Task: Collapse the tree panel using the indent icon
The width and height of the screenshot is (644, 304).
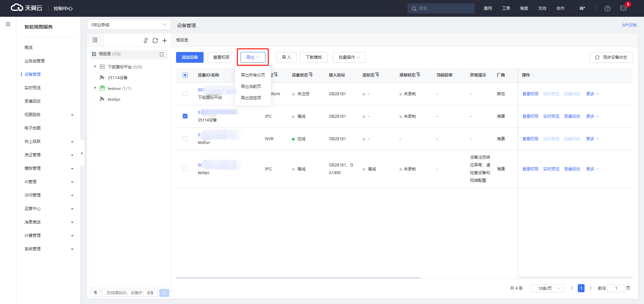Action: click(95, 40)
